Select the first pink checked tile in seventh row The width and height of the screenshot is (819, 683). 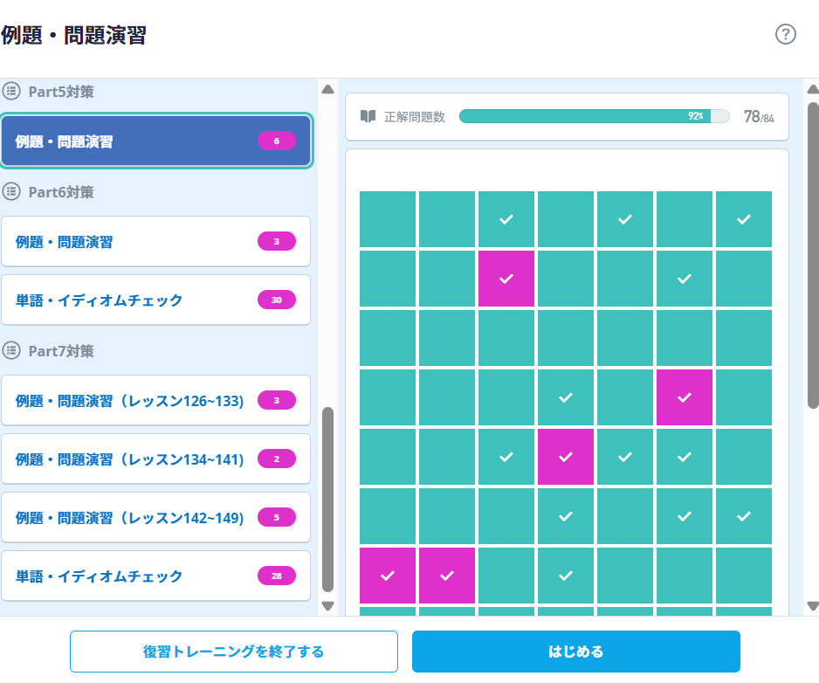(x=389, y=576)
